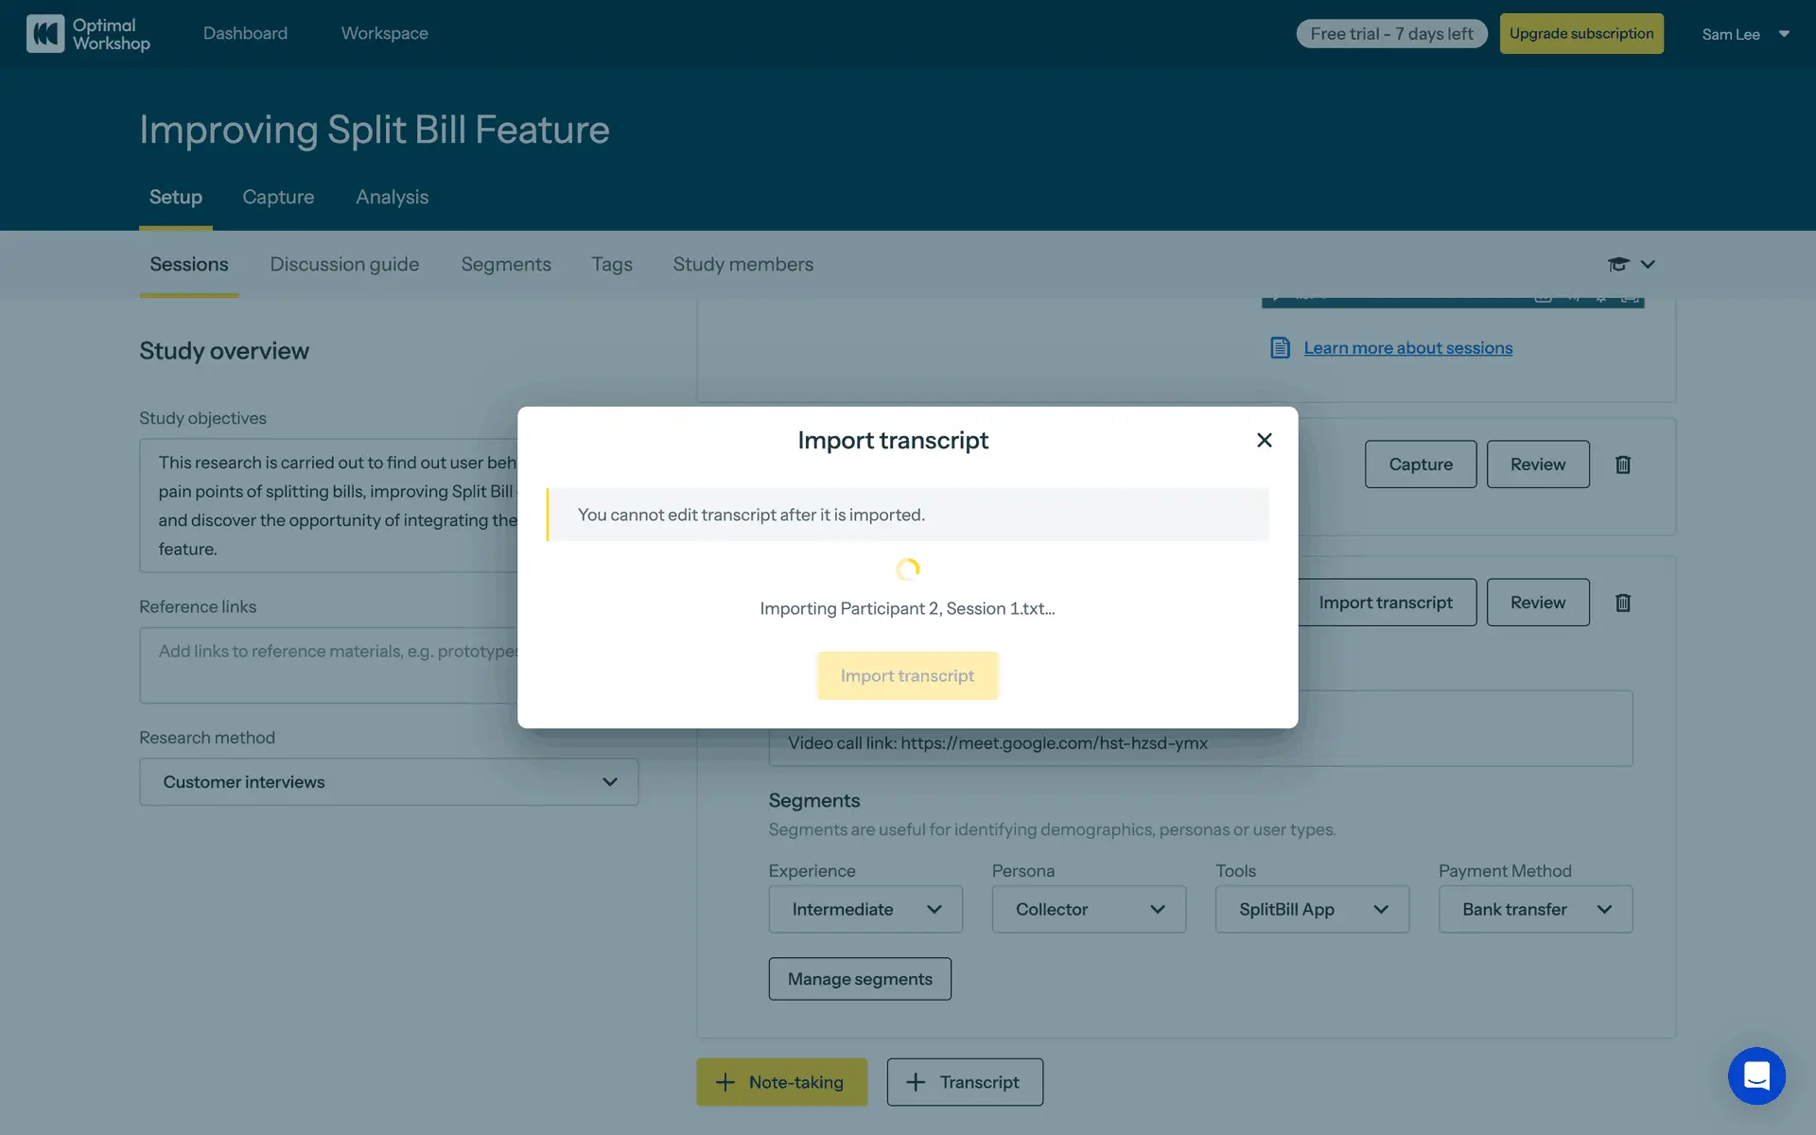
Task: Click the graduation cap help icon
Action: click(1618, 265)
